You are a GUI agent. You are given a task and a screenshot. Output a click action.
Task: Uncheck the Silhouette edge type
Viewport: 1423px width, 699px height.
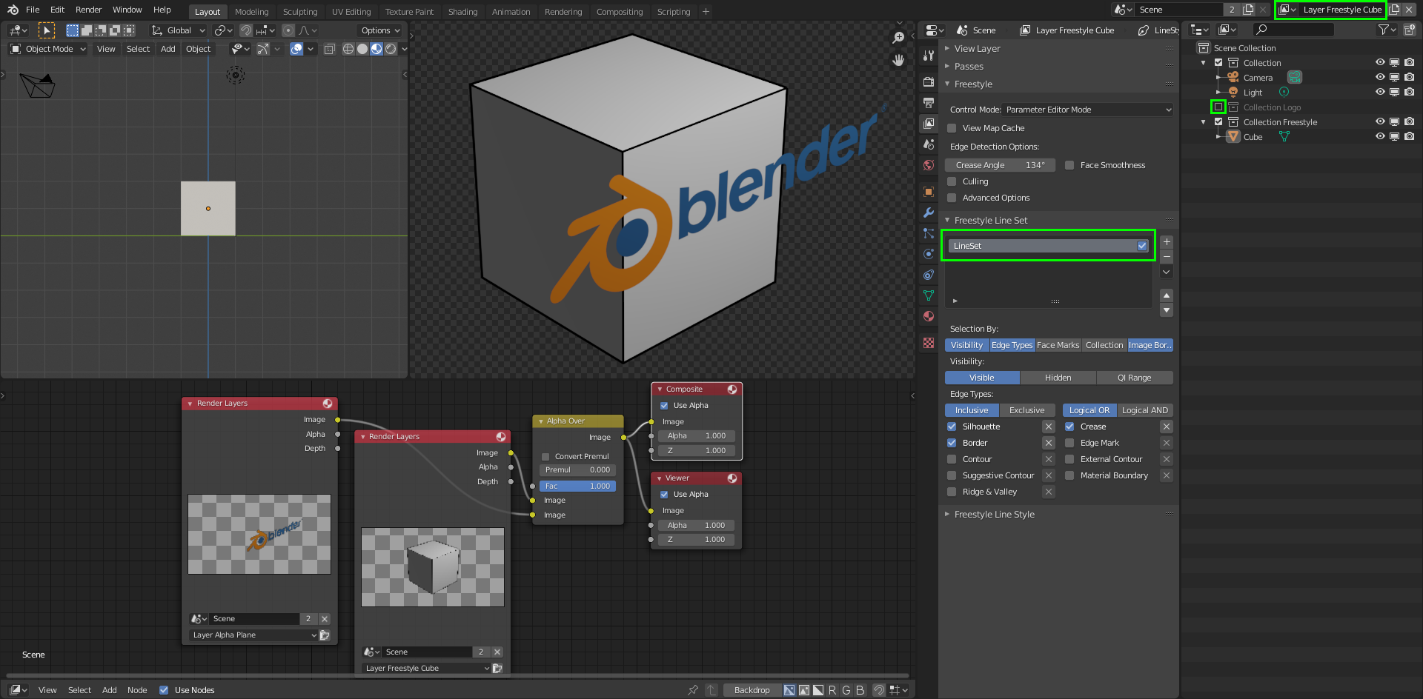[952, 427]
